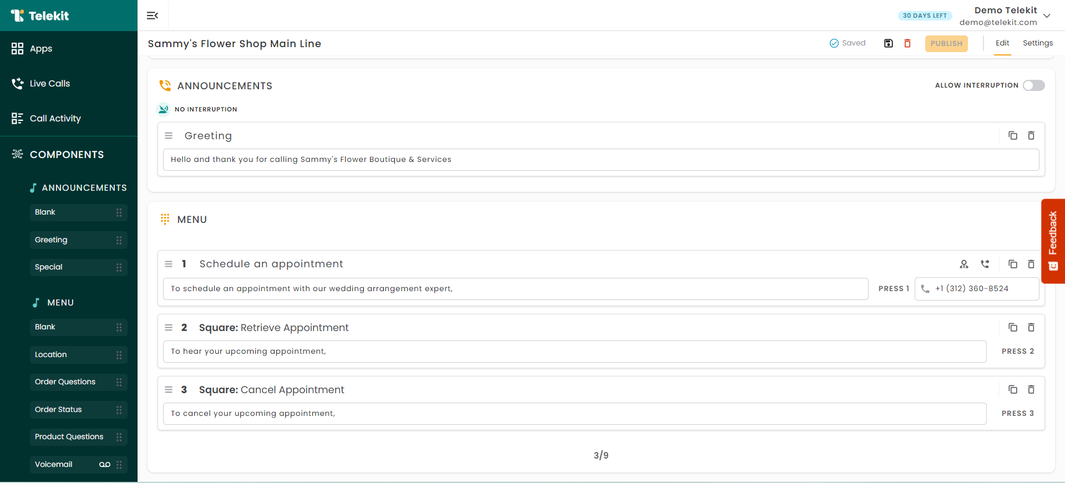Image resolution: width=1065 pixels, height=483 pixels.
Task: Delete the Schedule an appointment item
Action: pyautogui.click(x=1031, y=265)
